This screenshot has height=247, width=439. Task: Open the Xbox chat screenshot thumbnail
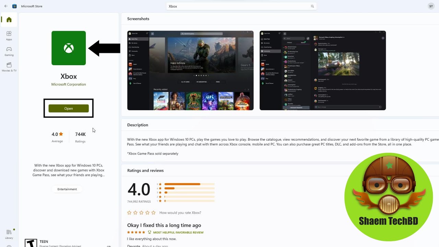323,70
